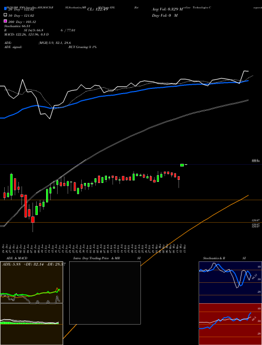Click the 'Intra Day Trading Price & MR' title
The image size is (262, 345).
coord(96,258)
